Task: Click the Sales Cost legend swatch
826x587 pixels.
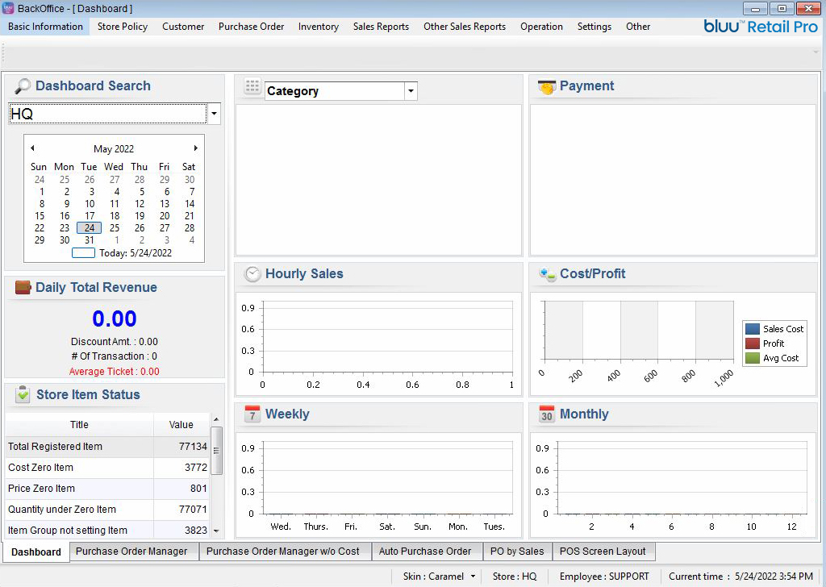Action: point(753,329)
